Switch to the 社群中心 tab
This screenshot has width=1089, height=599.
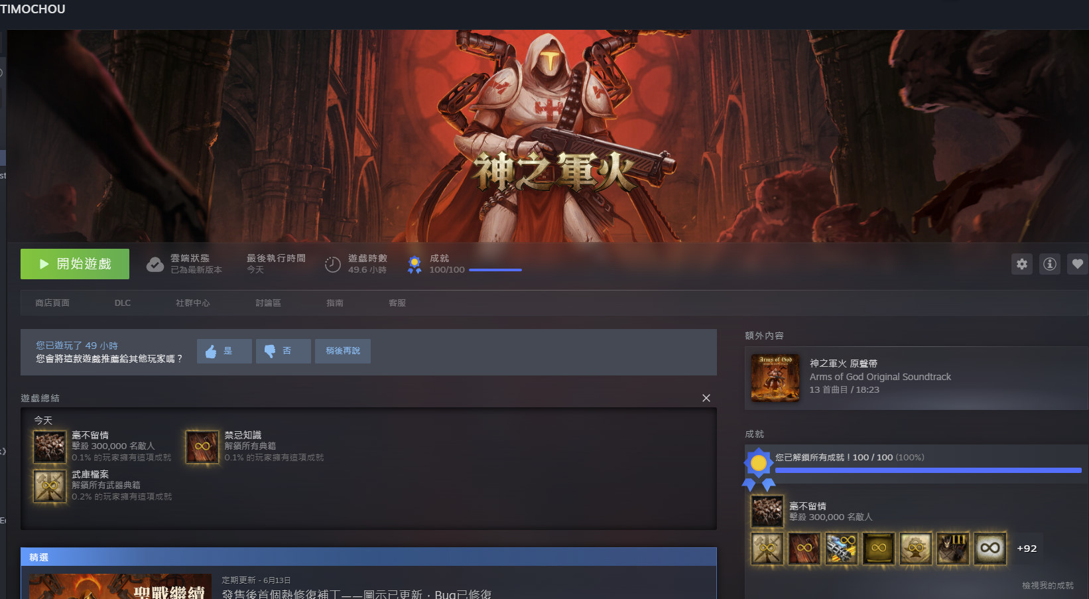click(193, 303)
